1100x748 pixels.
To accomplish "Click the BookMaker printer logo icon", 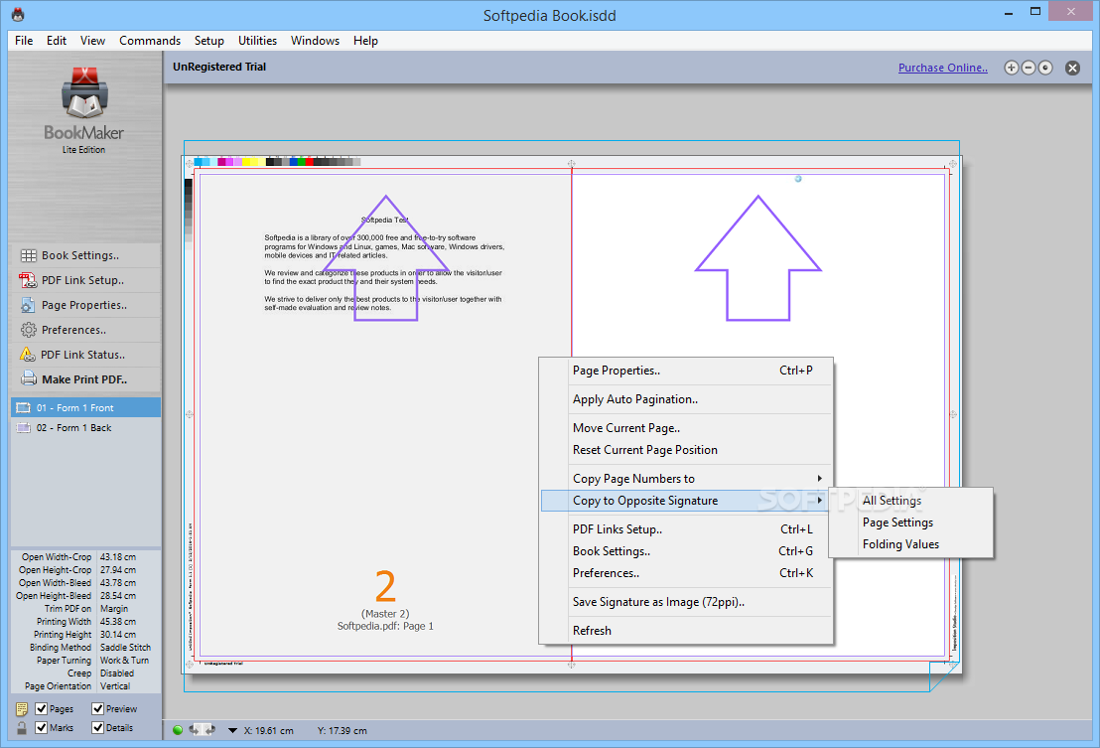I will (85, 93).
